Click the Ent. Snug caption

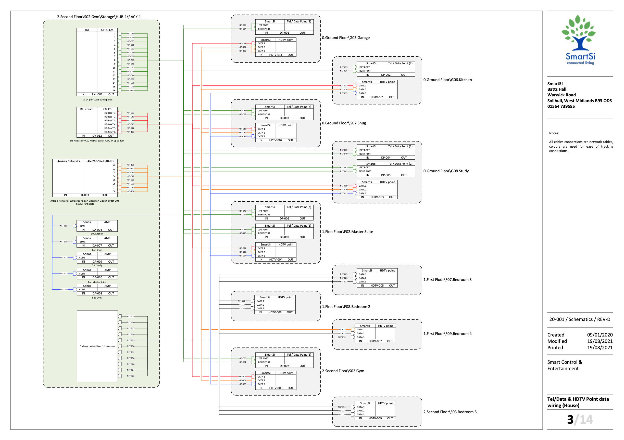point(97,250)
